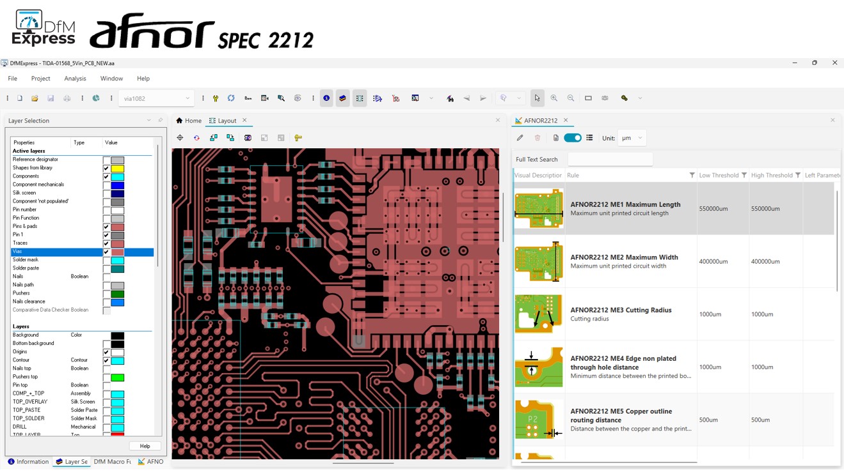Uncheck the Components layer checkbox
Image resolution: width=844 pixels, height=472 pixels.
point(106,176)
